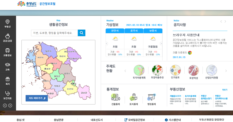Screen dimensions: 233x122
Task: Open the 교통정보 bus icon
Action: point(7,50)
